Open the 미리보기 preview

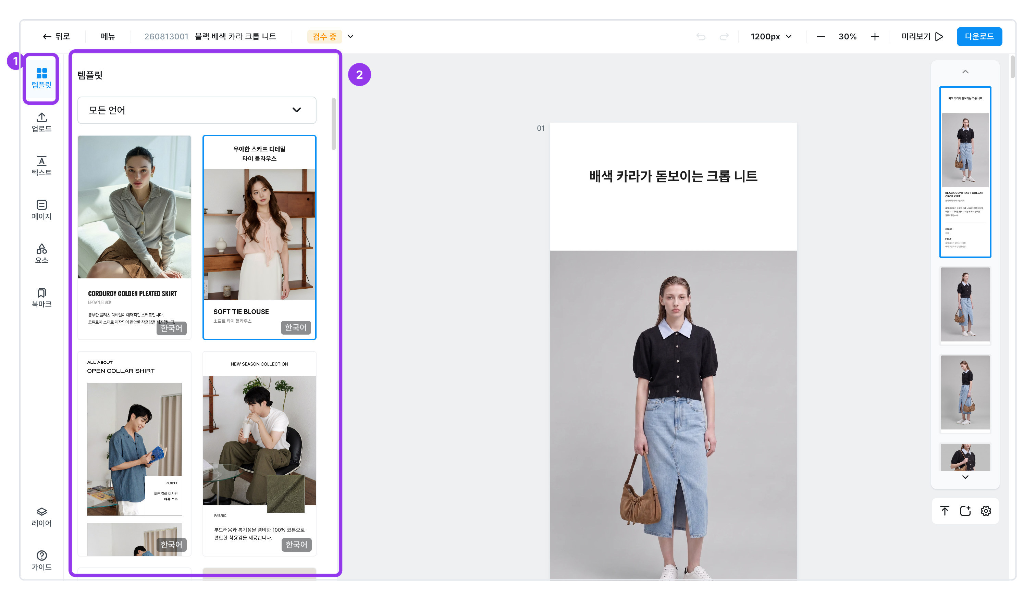[923, 37]
